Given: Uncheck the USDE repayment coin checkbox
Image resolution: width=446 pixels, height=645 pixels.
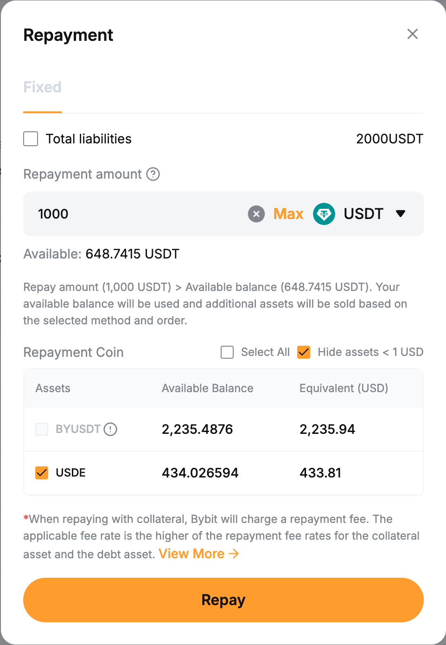Looking at the screenshot, I should click(x=42, y=473).
